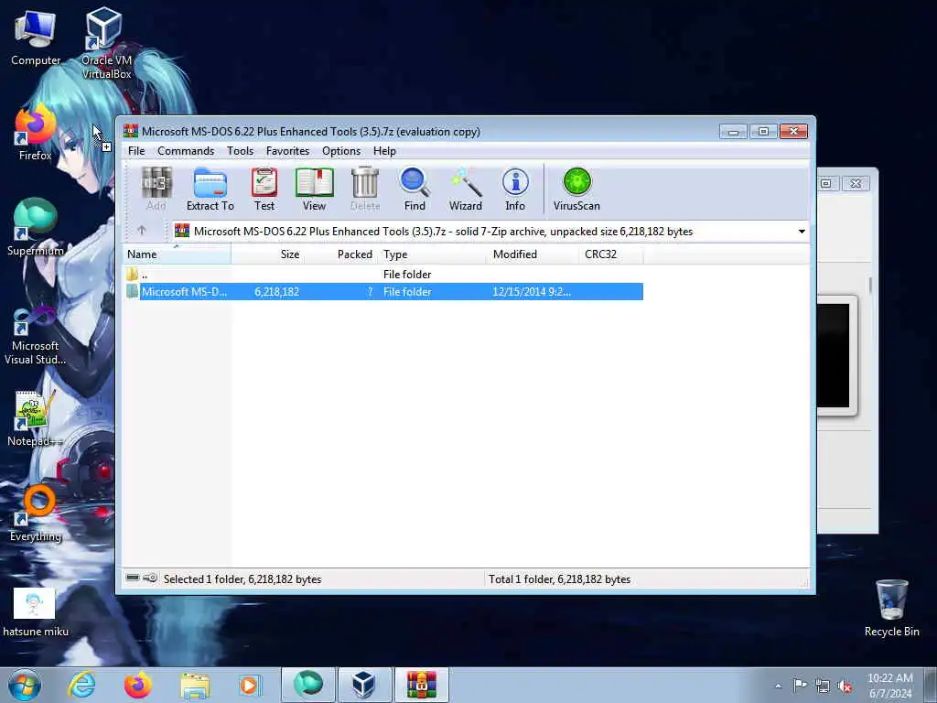The height and width of the screenshot is (703, 937).
Task: Launch Firefox from the taskbar
Action: pos(137,685)
